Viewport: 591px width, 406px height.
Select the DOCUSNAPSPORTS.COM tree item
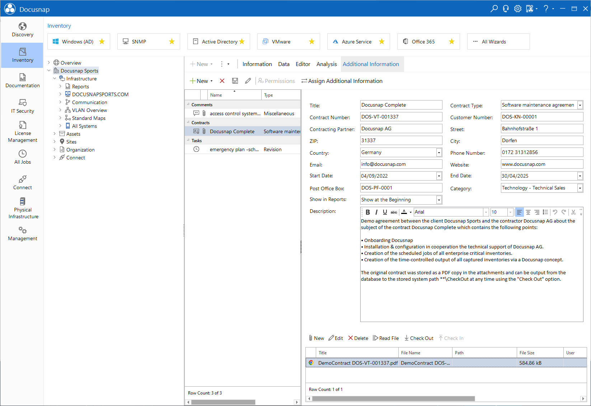click(x=100, y=94)
